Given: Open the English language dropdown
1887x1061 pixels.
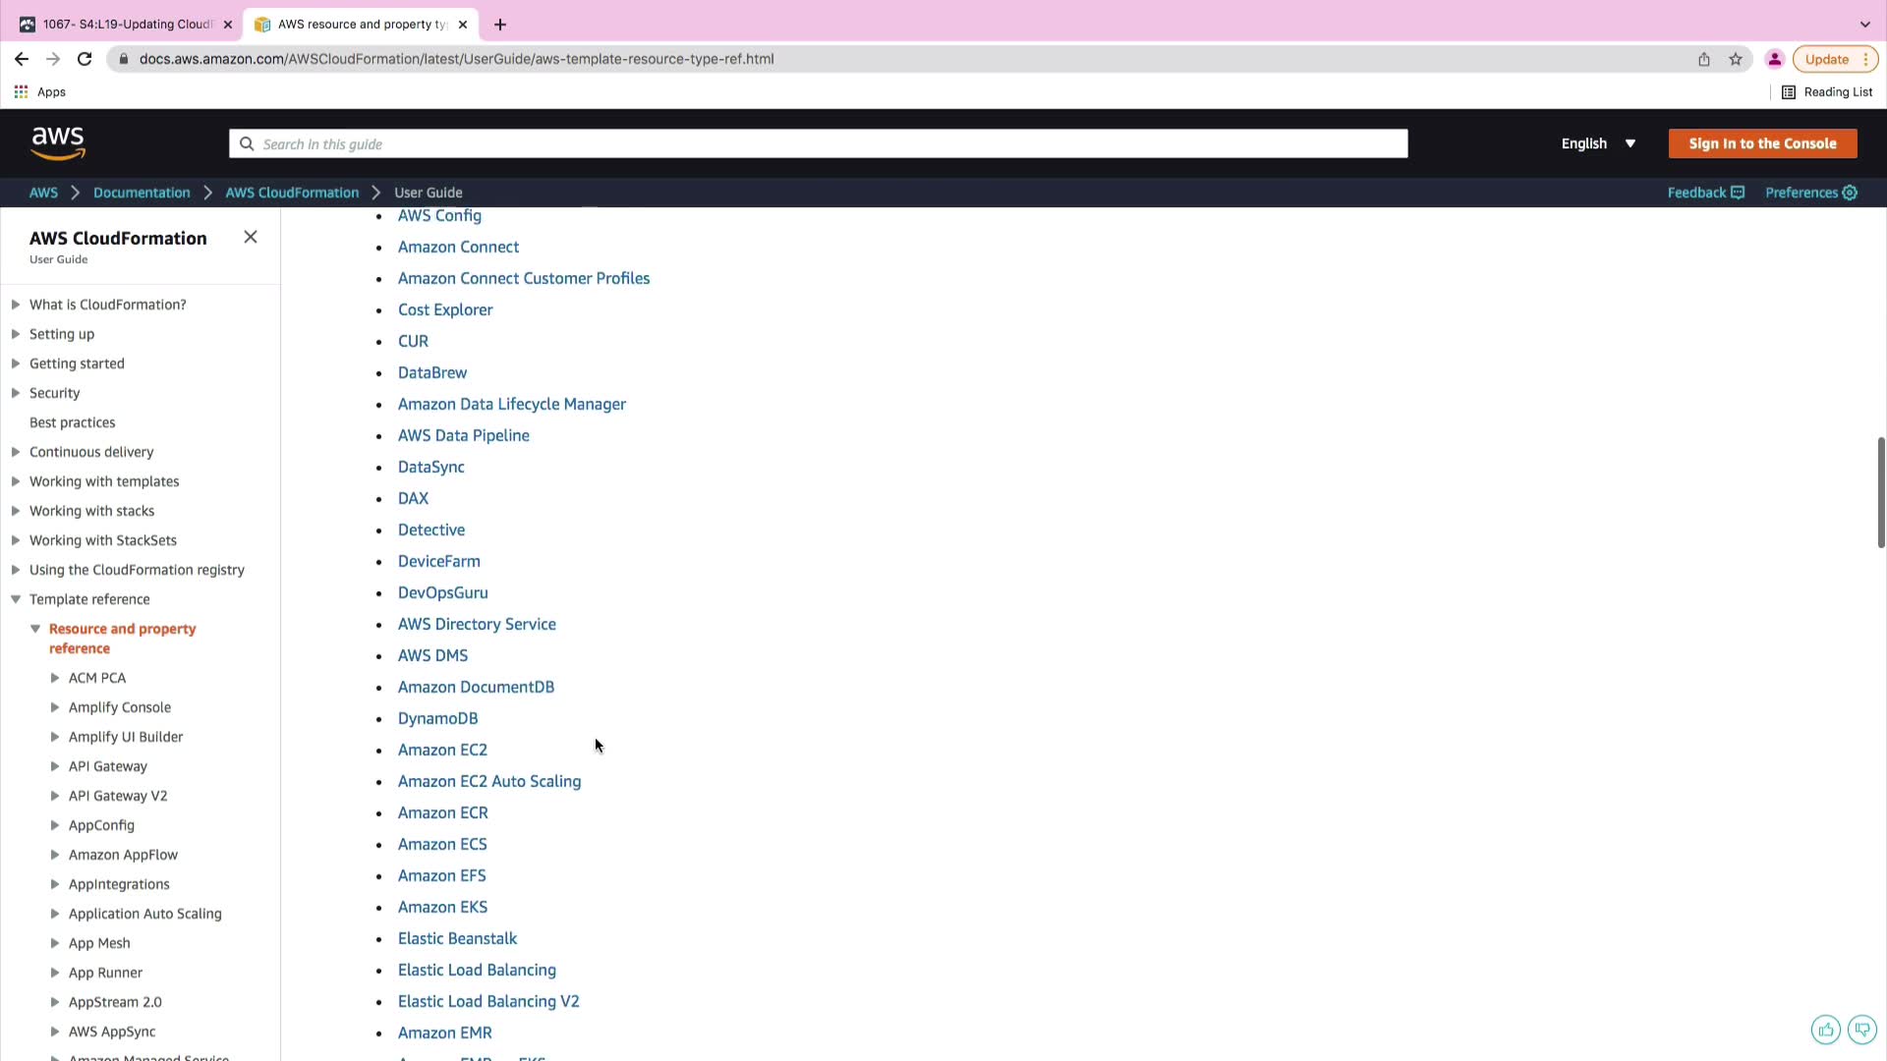Looking at the screenshot, I should click(x=1598, y=143).
